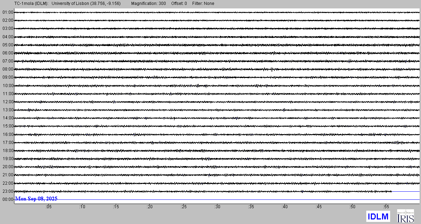
Task: Click the :20 minute axis tick
Action: [x=149, y=207]
